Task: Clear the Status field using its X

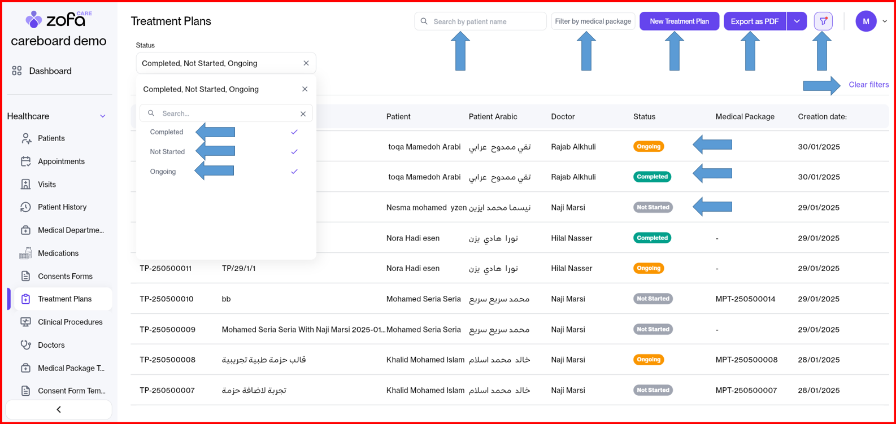Action: point(306,63)
